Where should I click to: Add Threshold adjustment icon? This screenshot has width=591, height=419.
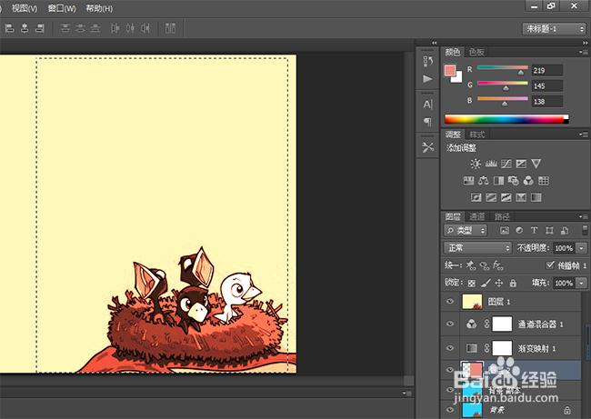click(506, 197)
